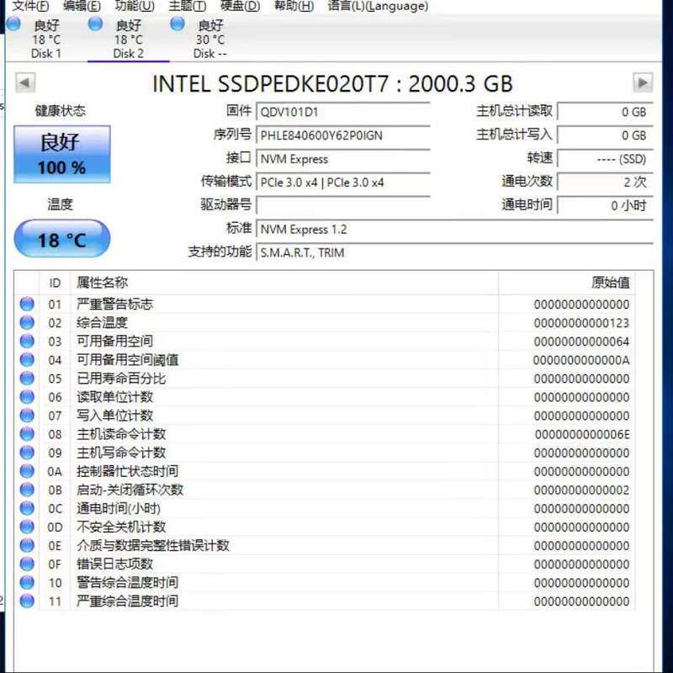Screen dimensions: 673x673
Task: Click status icon of 警告综合温度时间 row
Action: (x=27, y=582)
